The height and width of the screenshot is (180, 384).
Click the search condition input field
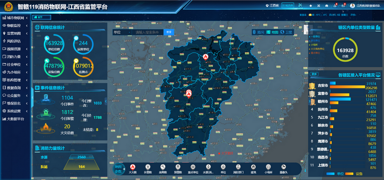click(148, 32)
